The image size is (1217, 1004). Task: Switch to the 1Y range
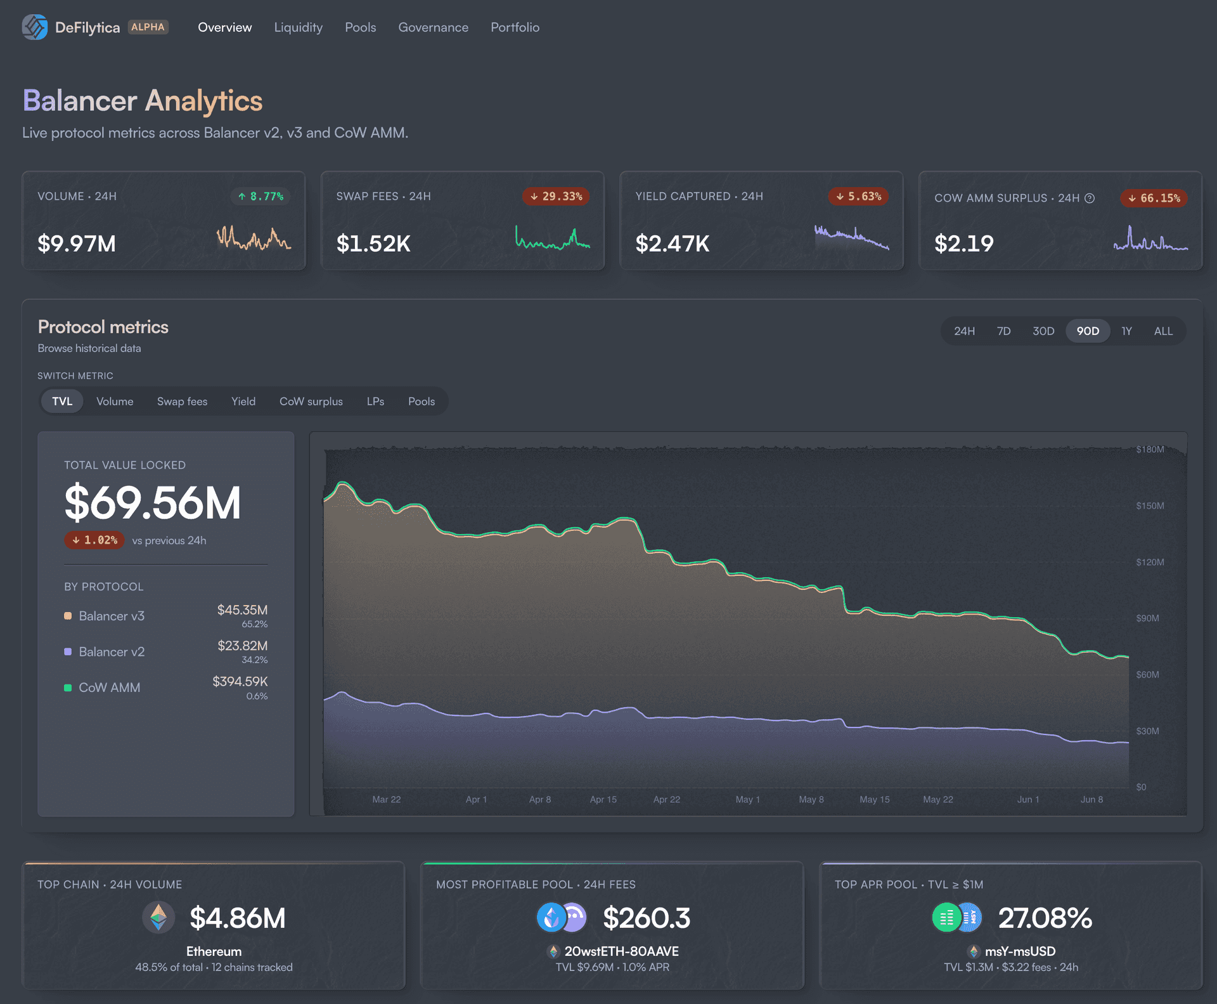(1126, 331)
